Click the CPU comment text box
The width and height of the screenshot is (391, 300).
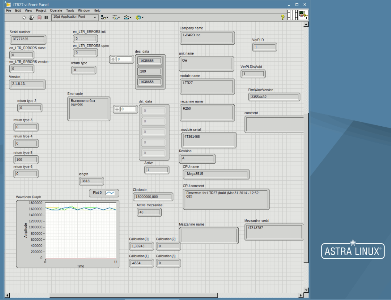(x=226, y=199)
